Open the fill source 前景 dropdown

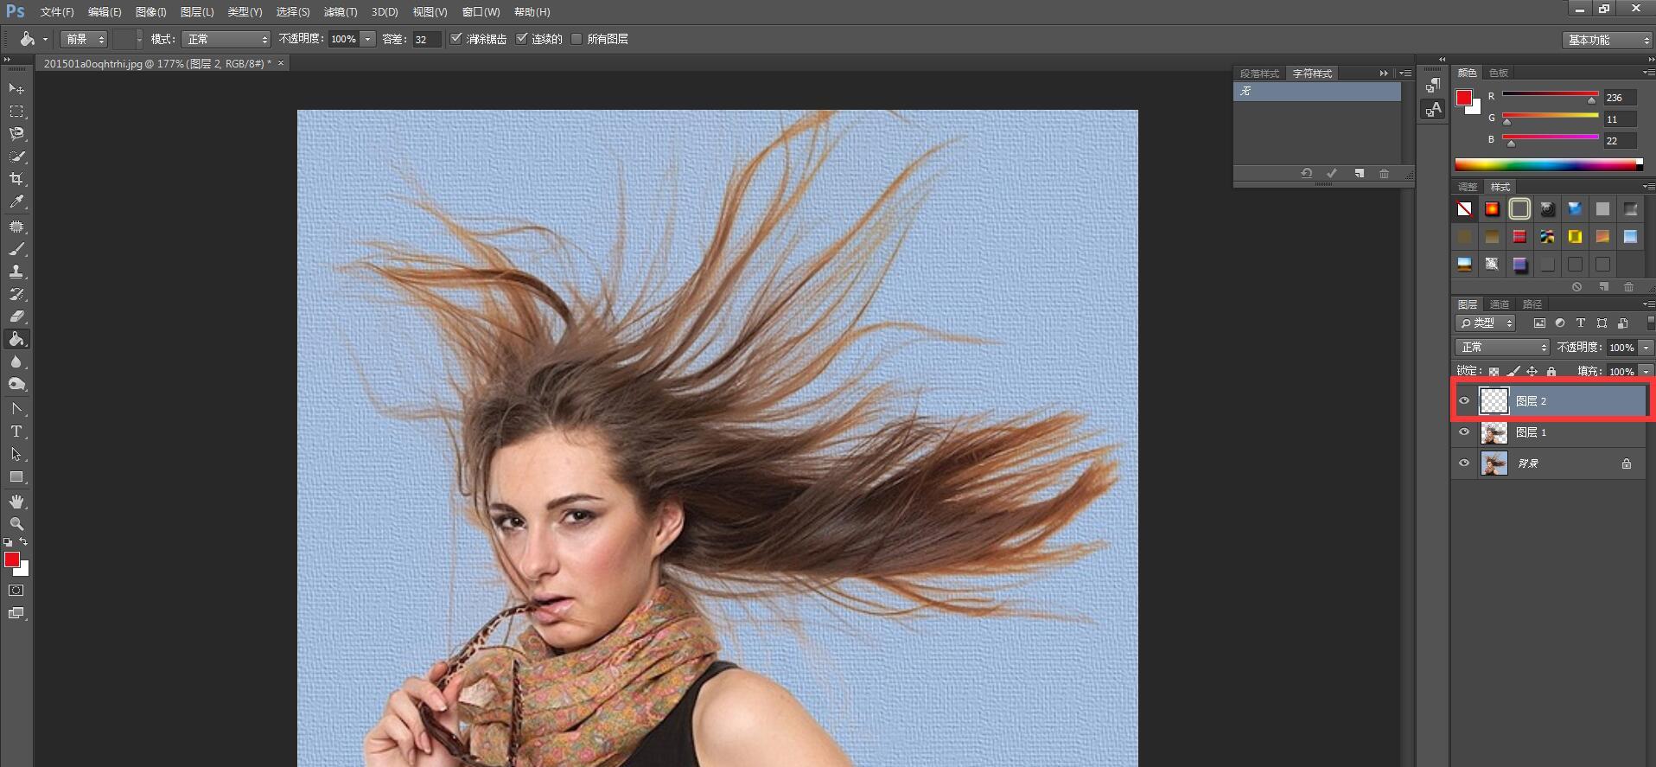tap(84, 39)
